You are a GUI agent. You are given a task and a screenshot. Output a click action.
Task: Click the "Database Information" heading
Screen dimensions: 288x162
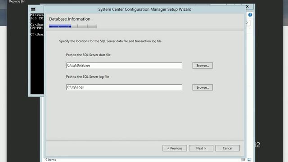(70, 19)
